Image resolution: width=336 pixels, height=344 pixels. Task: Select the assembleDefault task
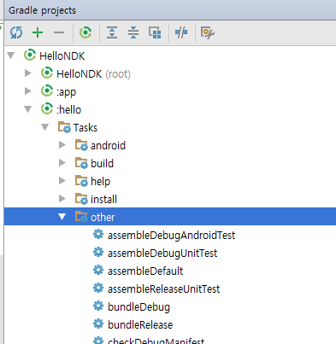point(145,271)
